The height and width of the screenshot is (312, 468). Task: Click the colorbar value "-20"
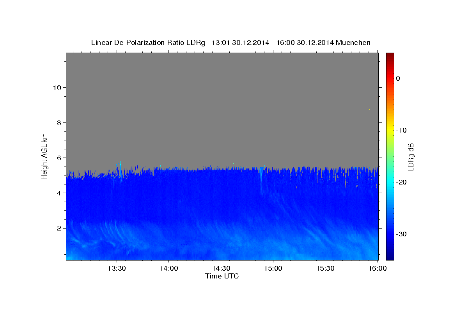[401, 182]
